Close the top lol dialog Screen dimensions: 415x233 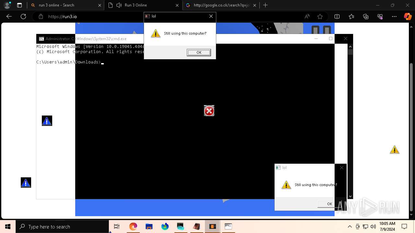coord(211,16)
